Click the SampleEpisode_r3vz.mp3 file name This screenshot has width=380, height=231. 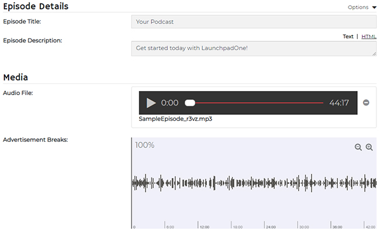click(175, 119)
